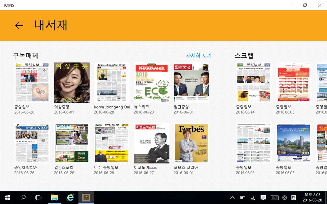Click the '포브스 코리아' title text
The height and width of the screenshot is (204, 327).
pyautogui.click(x=186, y=167)
